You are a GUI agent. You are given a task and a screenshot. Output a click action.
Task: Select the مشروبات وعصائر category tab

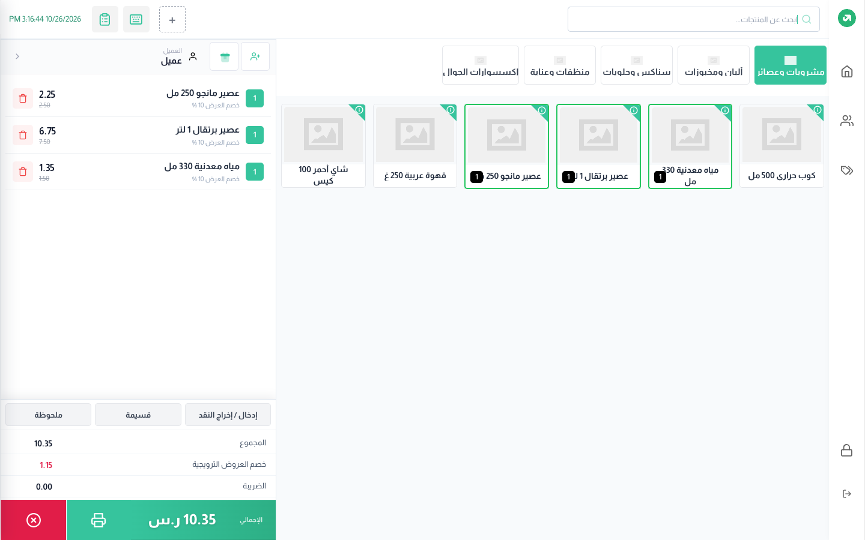(x=791, y=65)
